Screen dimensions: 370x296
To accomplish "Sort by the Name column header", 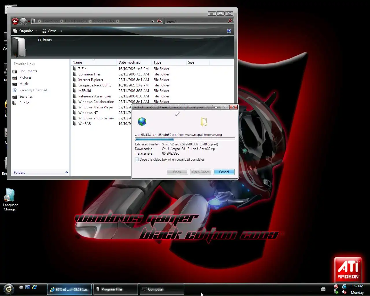I will click(x=94, y=62).
